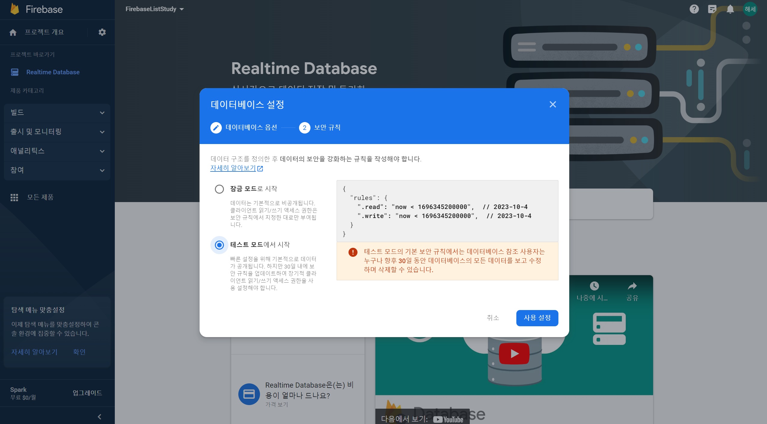Select 잠금 모드로 시작 radio button

pos(219,189)
